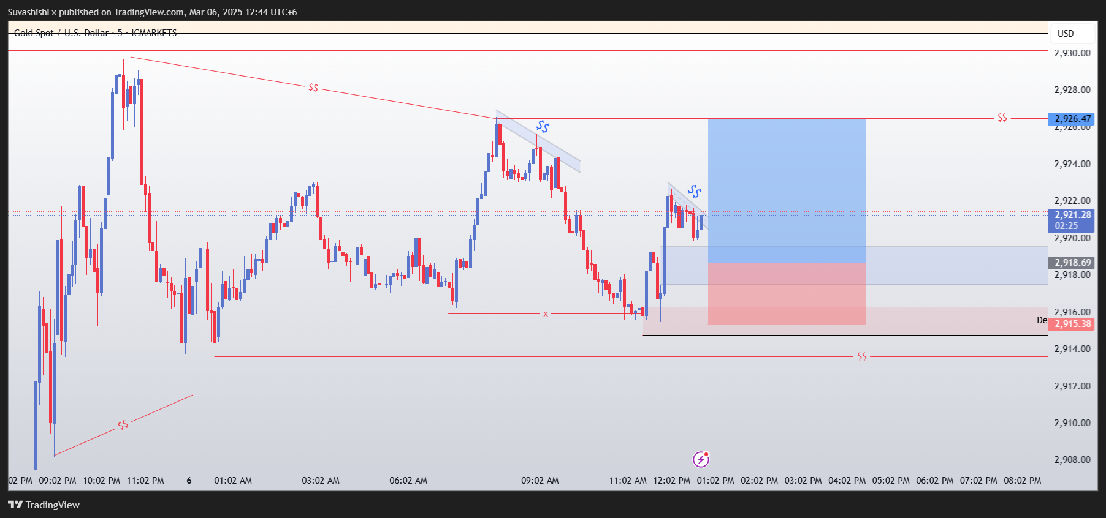Click the red x marker on horizontal line
The height and width of the screenshot is (518, 1106).
point(546,314)
